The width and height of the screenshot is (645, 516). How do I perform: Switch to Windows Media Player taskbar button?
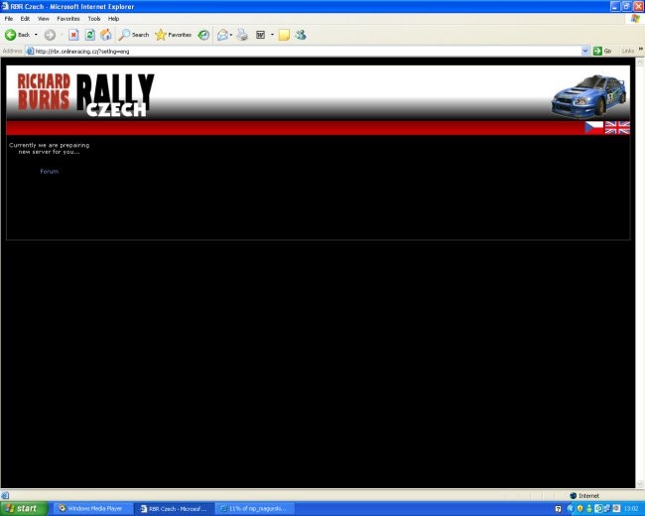point(92,509)
